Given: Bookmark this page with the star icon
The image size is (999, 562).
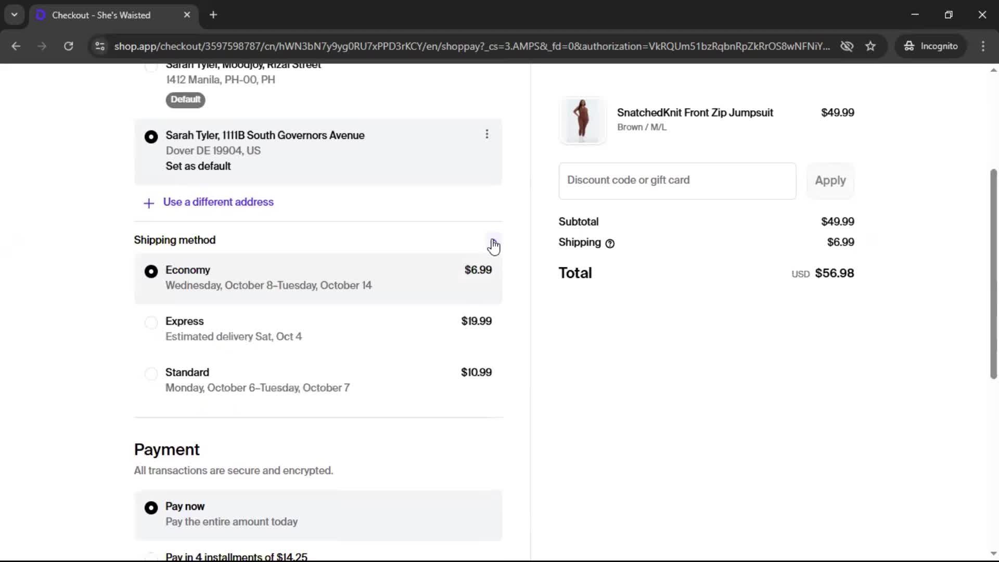Looking at the screenshot, I should pyautogui.click(x=870, y=46).
